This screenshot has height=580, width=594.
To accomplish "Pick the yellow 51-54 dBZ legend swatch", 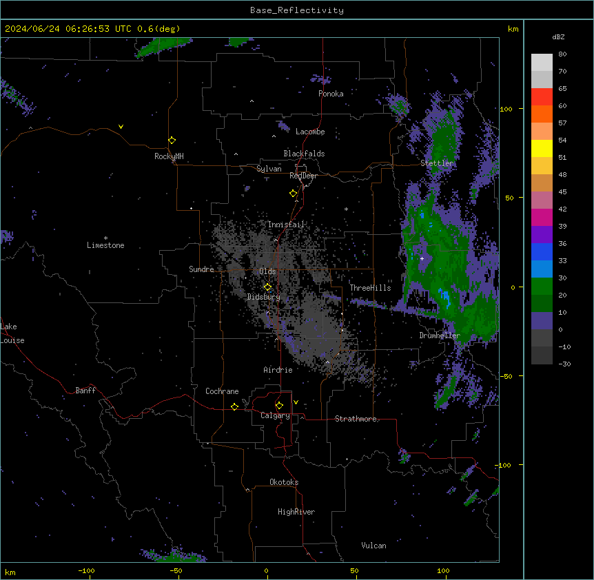I will click(x=542, y=148).
